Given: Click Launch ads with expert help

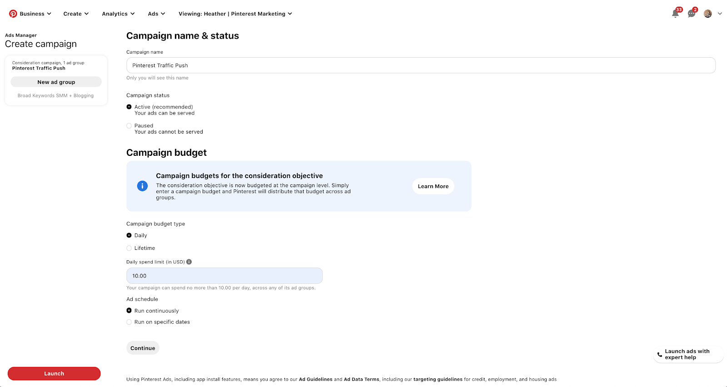Looking at the screenshot, I should pyautogui.click(x=688, y=354).
